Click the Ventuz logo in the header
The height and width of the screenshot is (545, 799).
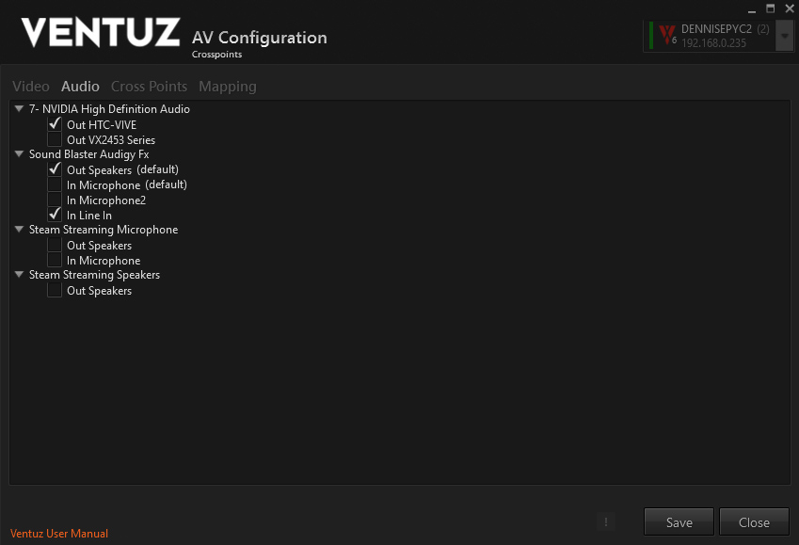101,33
